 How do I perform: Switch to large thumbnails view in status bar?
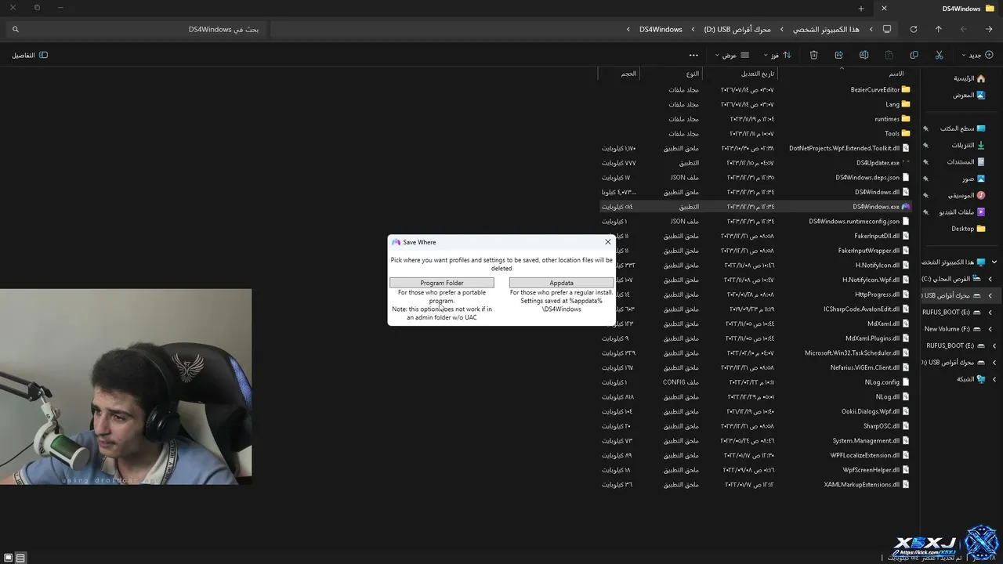(8, 558)
